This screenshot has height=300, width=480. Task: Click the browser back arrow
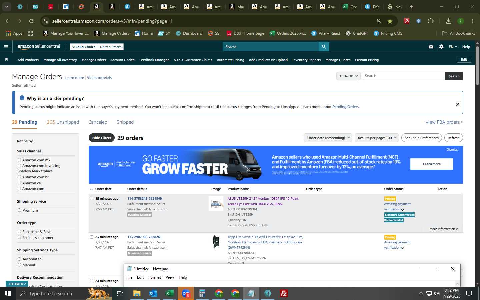(x=7, y=21)
